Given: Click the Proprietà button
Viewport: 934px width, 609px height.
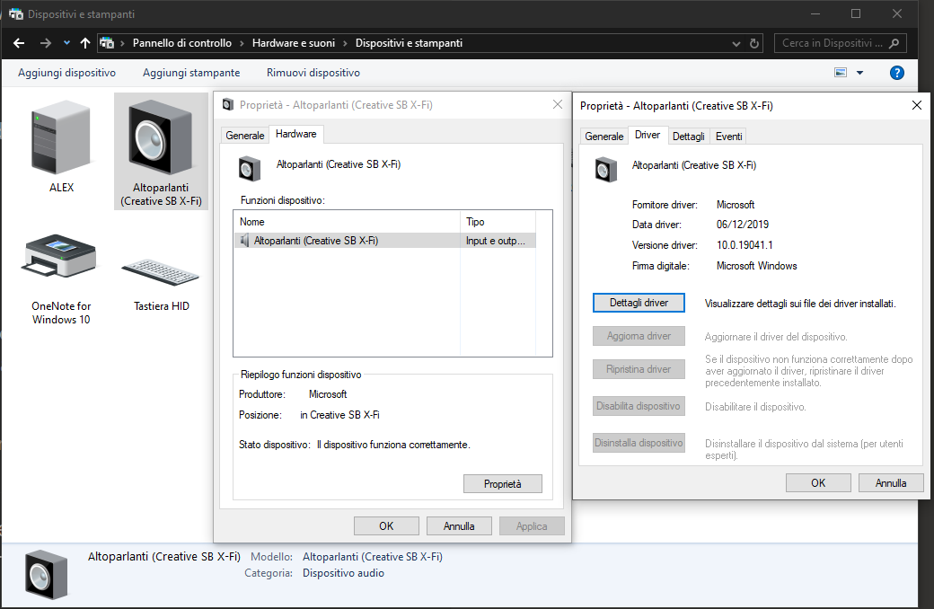Looking at the screenshot, I should [502, 484].
